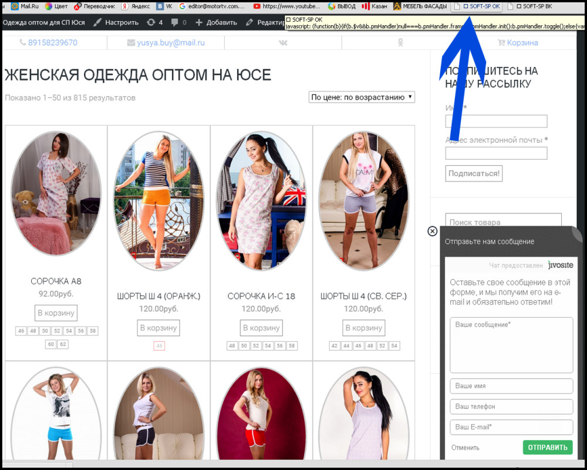Add Шорты Ш 4 (св. сер.) to cart
This screenshot has width=587, height=470.
click(x=363, y=328)
